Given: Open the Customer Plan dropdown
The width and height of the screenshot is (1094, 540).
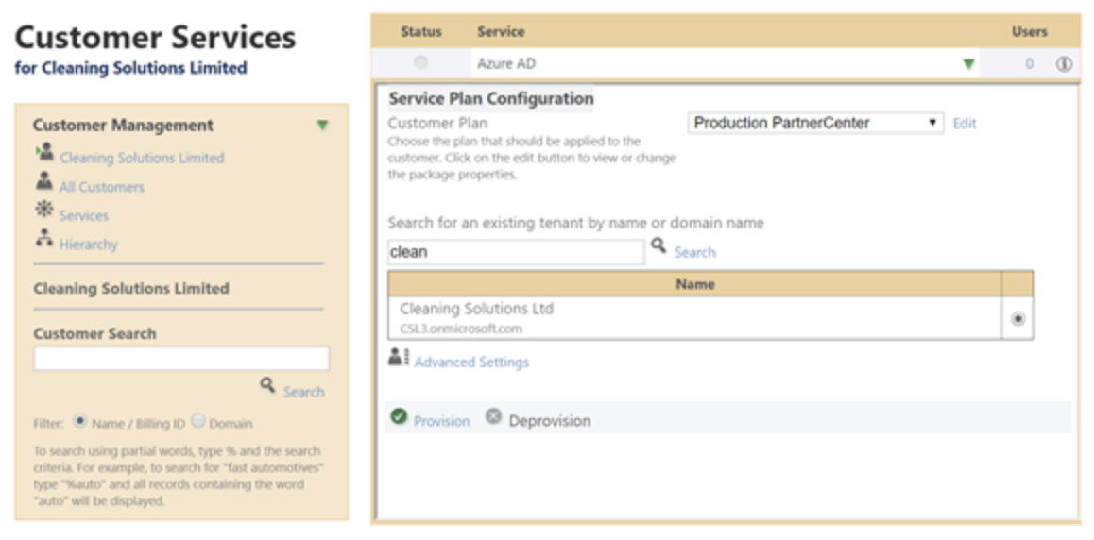Looking at the screenshot, I should [815, 124].
